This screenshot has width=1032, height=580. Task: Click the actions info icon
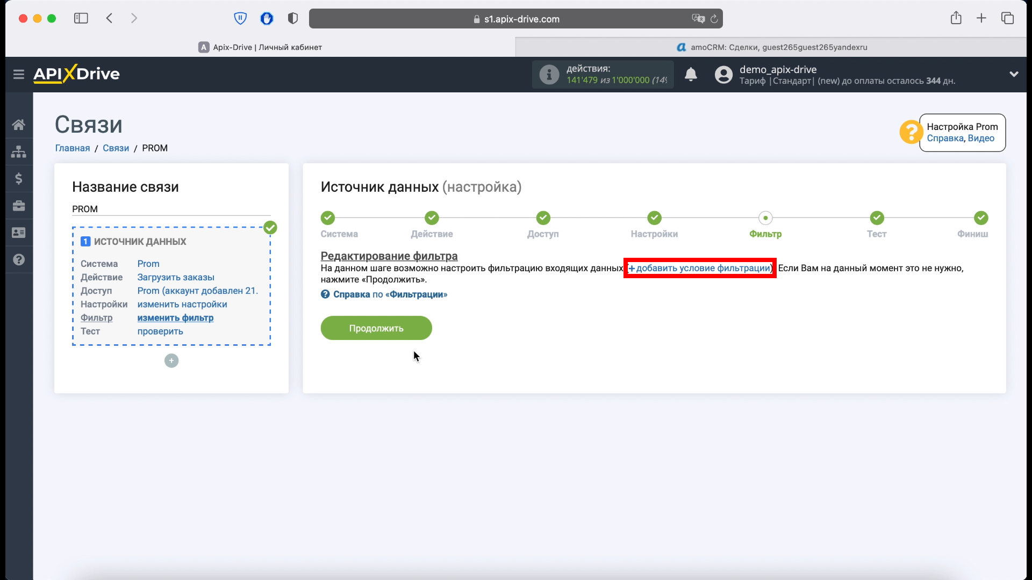(x=549, y=74)
